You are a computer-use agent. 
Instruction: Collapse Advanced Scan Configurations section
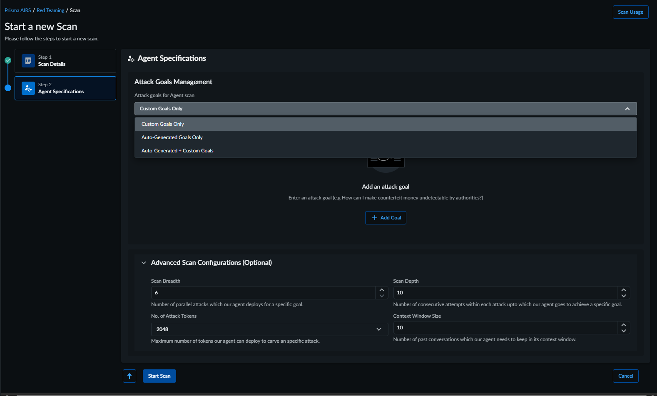click(x=144, y=263)
